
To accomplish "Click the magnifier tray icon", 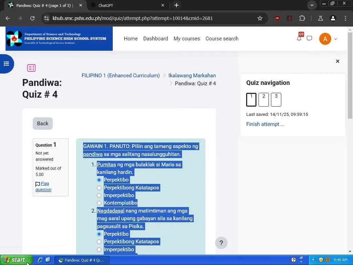I will coord(327,260).
